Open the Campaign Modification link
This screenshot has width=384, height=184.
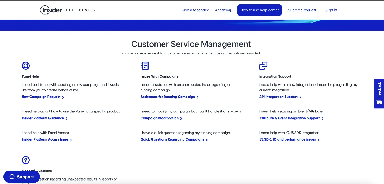160,118
